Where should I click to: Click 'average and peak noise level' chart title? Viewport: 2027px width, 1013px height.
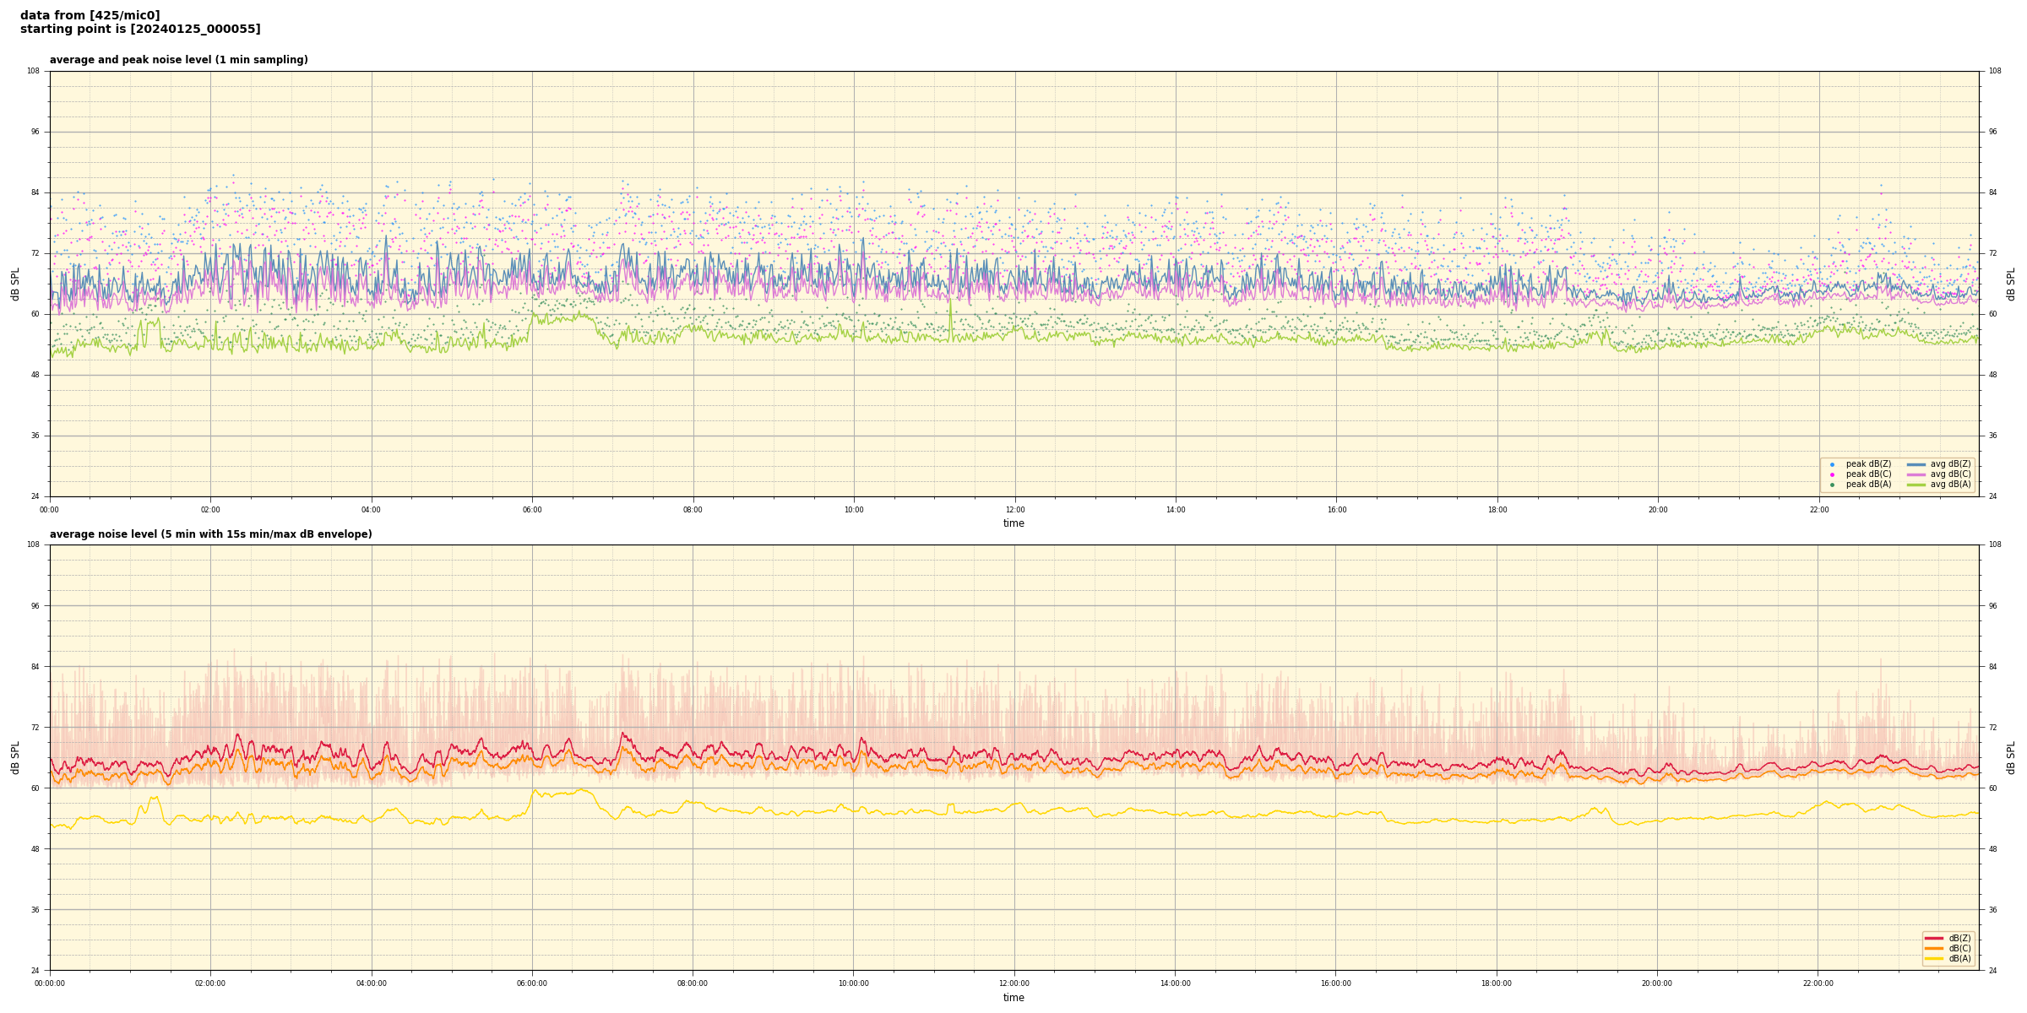tap(178, 60)
